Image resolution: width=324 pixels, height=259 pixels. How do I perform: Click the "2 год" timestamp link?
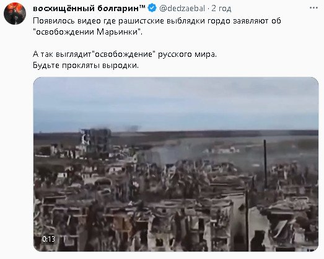point(221,9)
